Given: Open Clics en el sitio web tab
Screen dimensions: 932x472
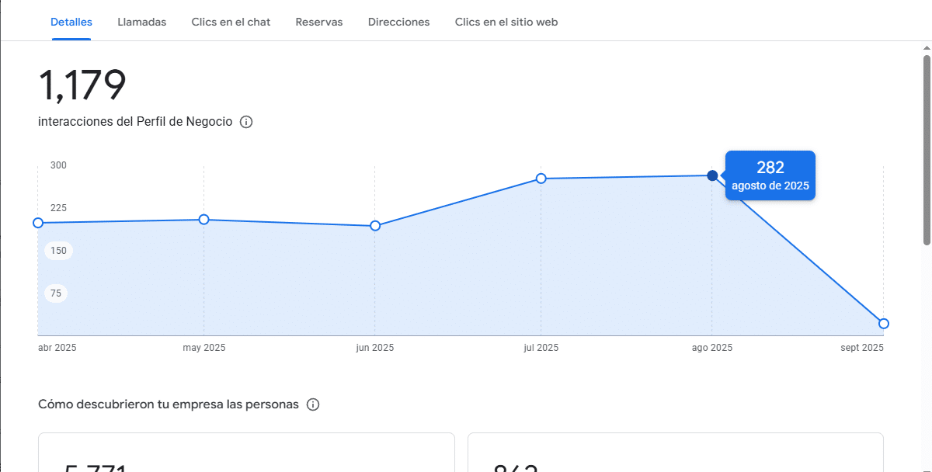Looking at the screenshot, I should pos(506,22).
